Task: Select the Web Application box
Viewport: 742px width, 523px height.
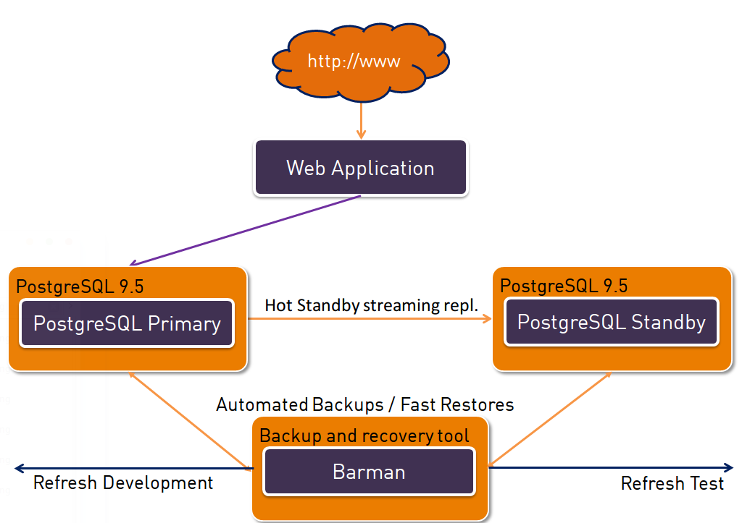Action: pyautogui.click(x=360, y=168)
